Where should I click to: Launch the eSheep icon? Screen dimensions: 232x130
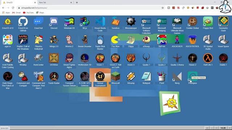(x=146, y=40)
